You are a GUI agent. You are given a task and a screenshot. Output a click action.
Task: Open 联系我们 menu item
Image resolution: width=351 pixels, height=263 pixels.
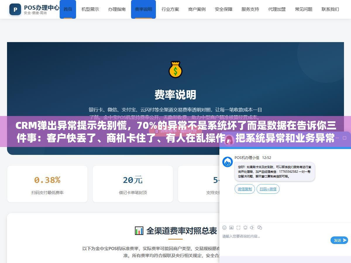(330, 9)
